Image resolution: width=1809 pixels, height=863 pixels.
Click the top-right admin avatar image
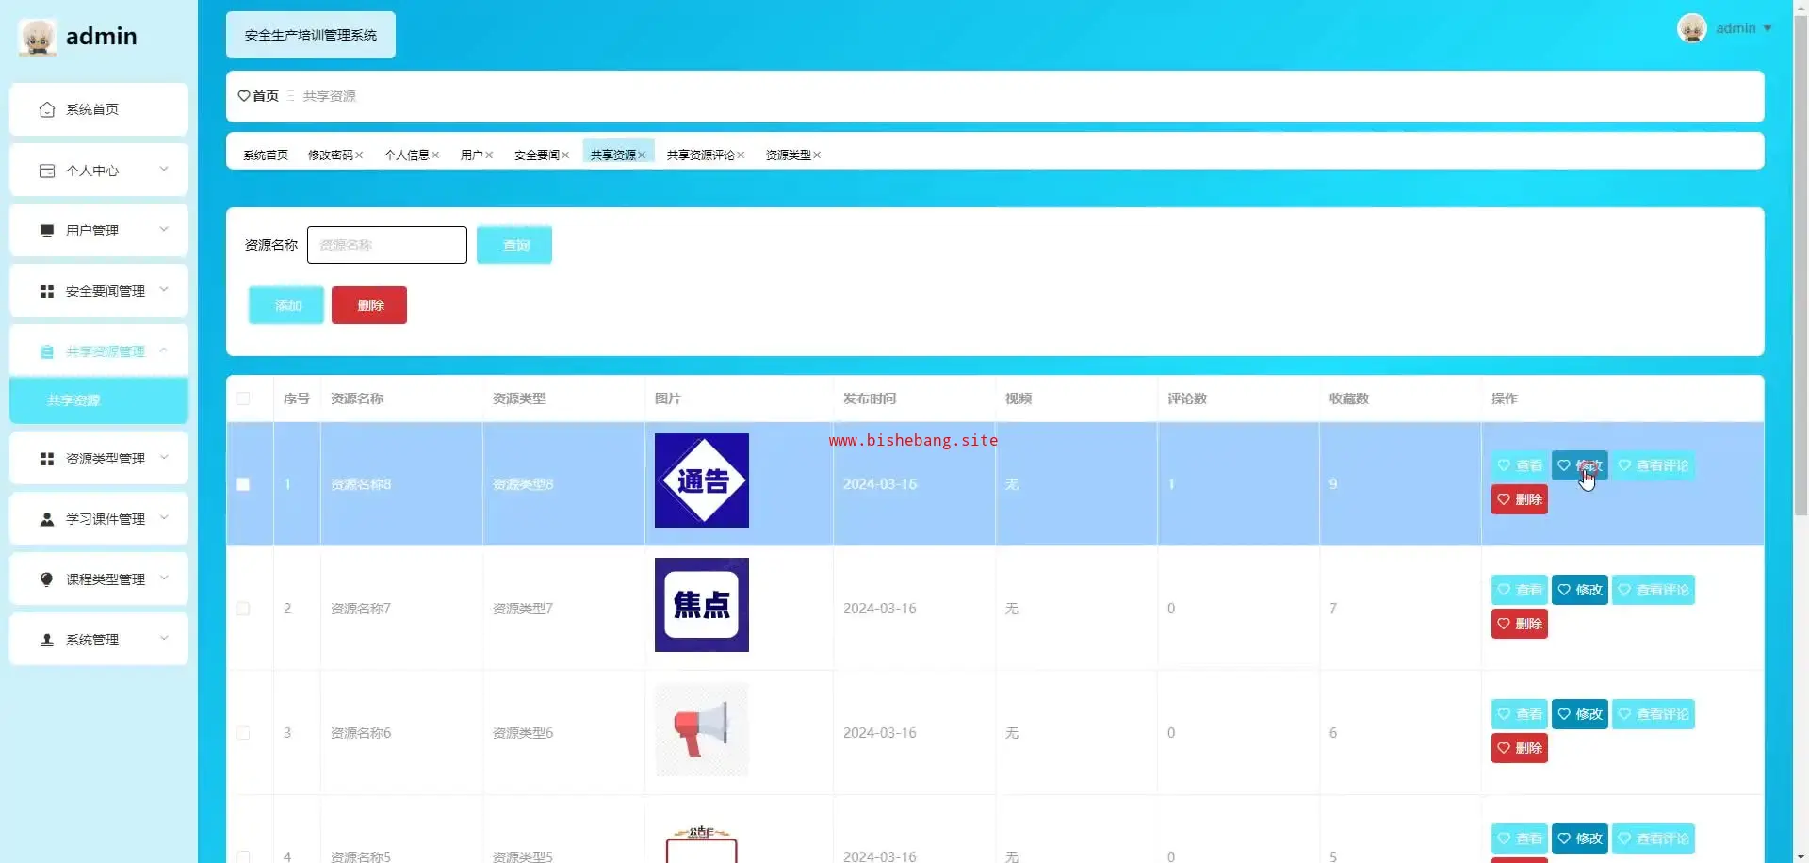pyautogui.click(x=1692, y=28)
